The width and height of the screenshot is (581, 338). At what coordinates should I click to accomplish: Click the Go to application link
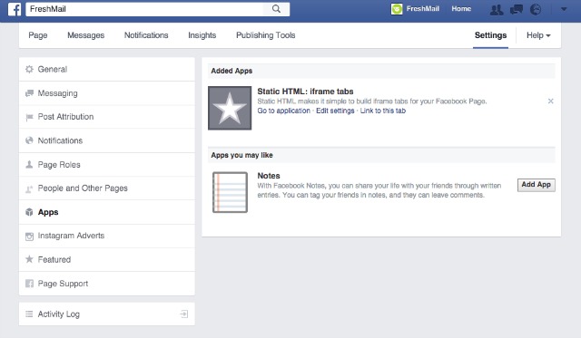coord(283,111)
